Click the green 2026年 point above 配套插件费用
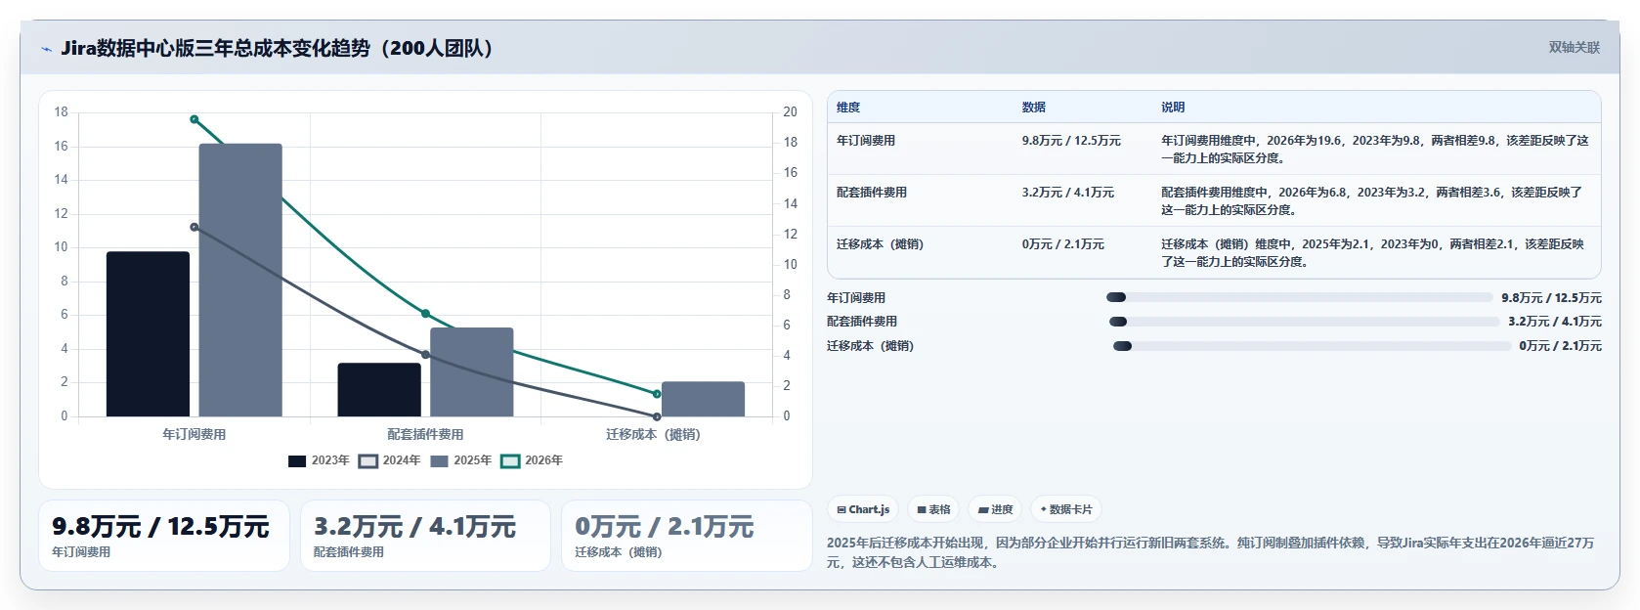Screen dimensions: 1640x610 (x=425, y=314)
